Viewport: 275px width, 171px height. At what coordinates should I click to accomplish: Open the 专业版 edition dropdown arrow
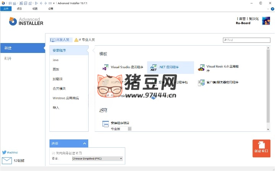129,129
